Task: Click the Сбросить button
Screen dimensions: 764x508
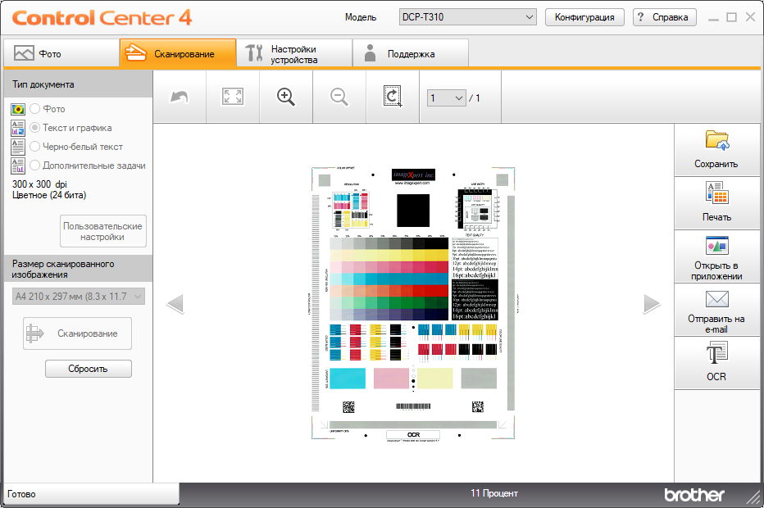Action: pyautogui.click(x=89, y=369)
